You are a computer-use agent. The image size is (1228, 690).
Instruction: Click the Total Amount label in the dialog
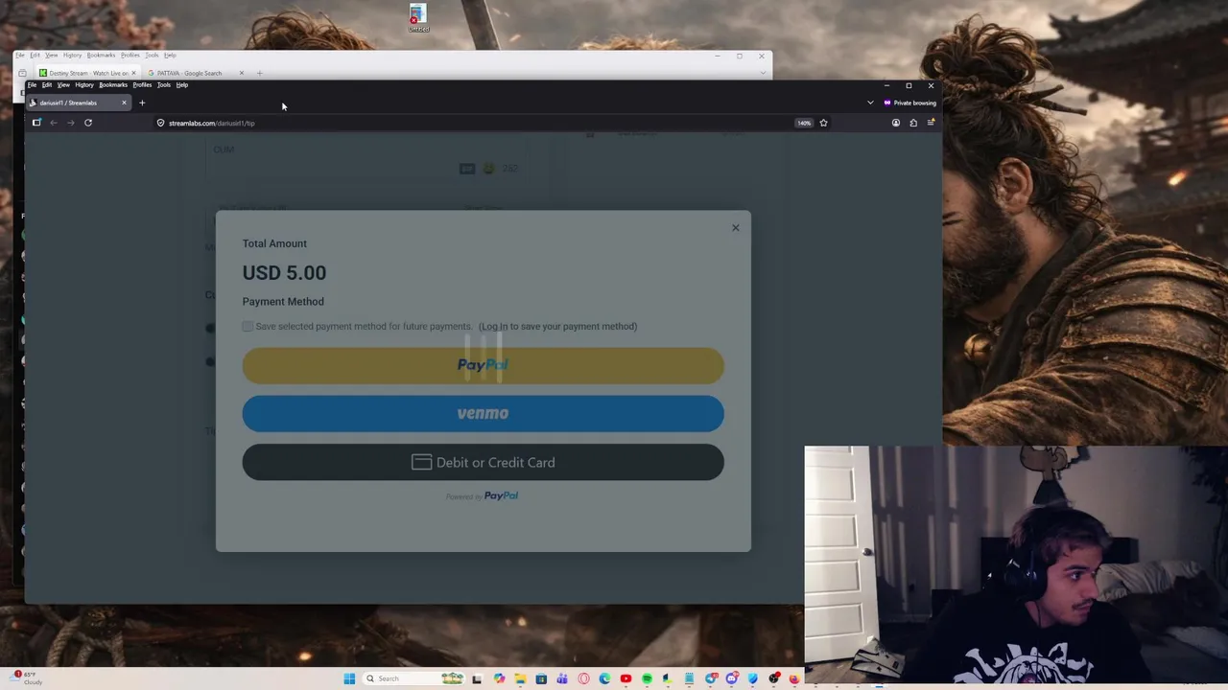[274, 243]
